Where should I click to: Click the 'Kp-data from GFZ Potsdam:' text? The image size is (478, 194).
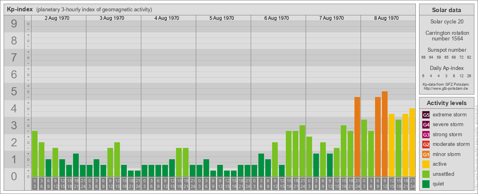click(x=446, y=84)
